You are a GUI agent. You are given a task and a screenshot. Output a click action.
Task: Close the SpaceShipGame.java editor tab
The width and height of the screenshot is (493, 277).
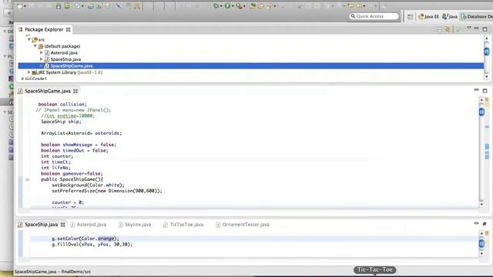75,91
